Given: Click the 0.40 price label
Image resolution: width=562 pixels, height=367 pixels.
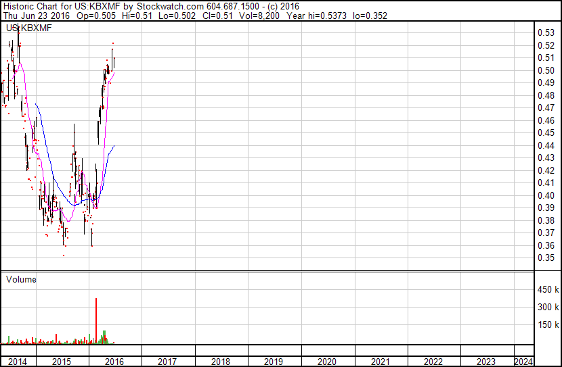Looking at the screenshot, I should pos(546,195).
